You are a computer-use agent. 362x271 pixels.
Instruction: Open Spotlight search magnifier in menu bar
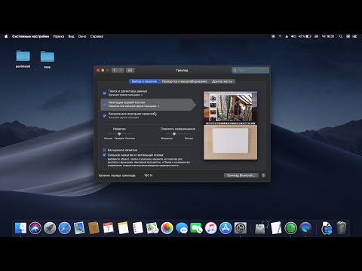[x=341, y=36]
